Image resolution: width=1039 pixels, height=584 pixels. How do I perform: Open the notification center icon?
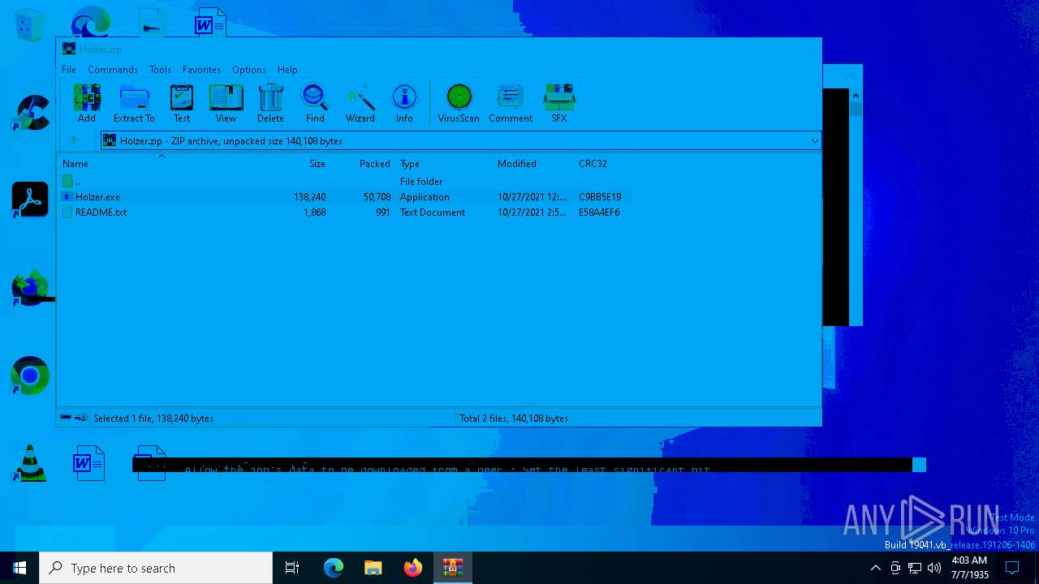pos(1012,568)
